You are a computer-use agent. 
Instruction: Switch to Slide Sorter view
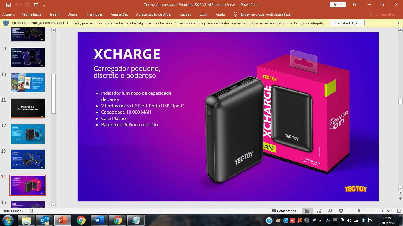pos(319,211)
